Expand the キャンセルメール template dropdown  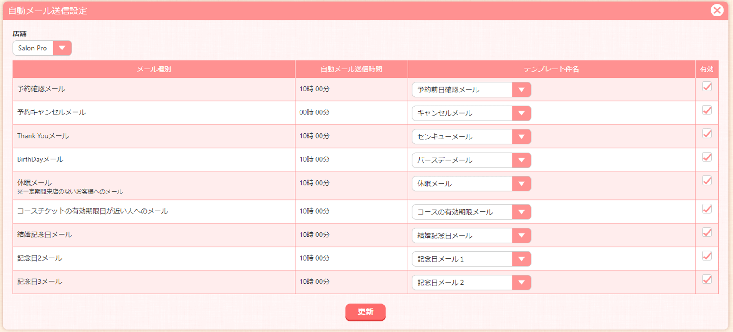pos(471,113)
